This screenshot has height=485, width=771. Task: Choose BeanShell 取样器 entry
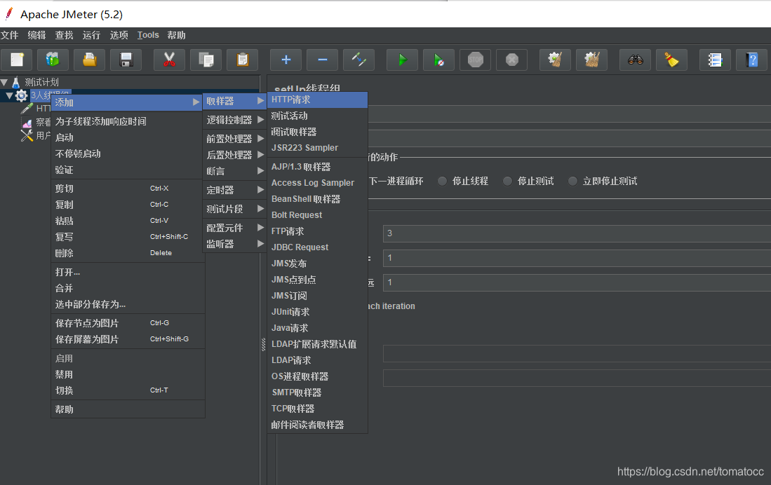coord(318,199)
